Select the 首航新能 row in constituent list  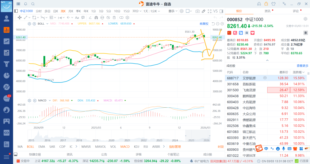tap(249, 84)
